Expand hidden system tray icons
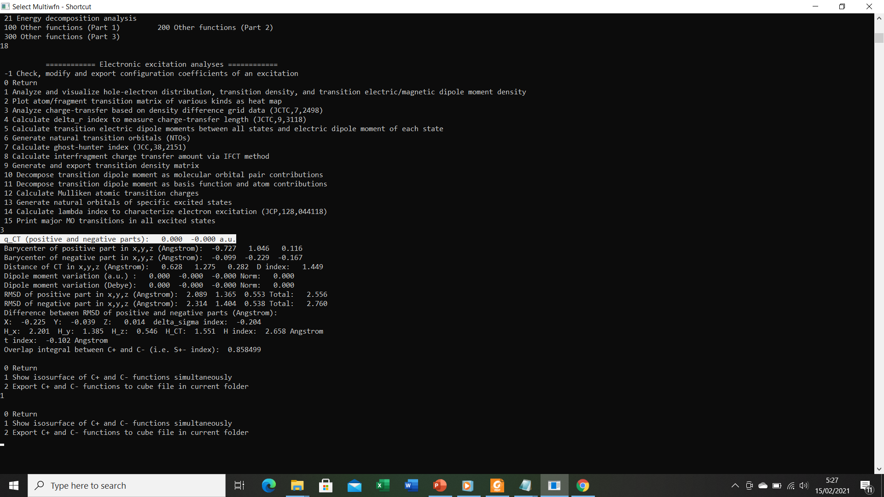The width and height of the screenshot is (884, 497). pyautogui.click(x=735, y=485)
